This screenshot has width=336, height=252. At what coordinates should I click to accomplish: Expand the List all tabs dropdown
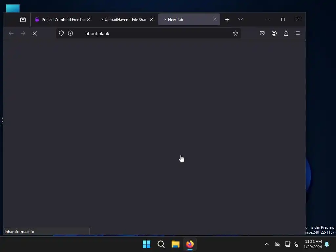[x=241, y=19]
